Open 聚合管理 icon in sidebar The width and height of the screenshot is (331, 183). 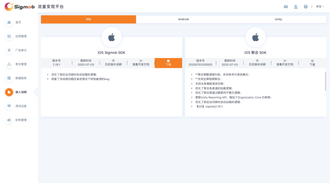coord(9,64)
